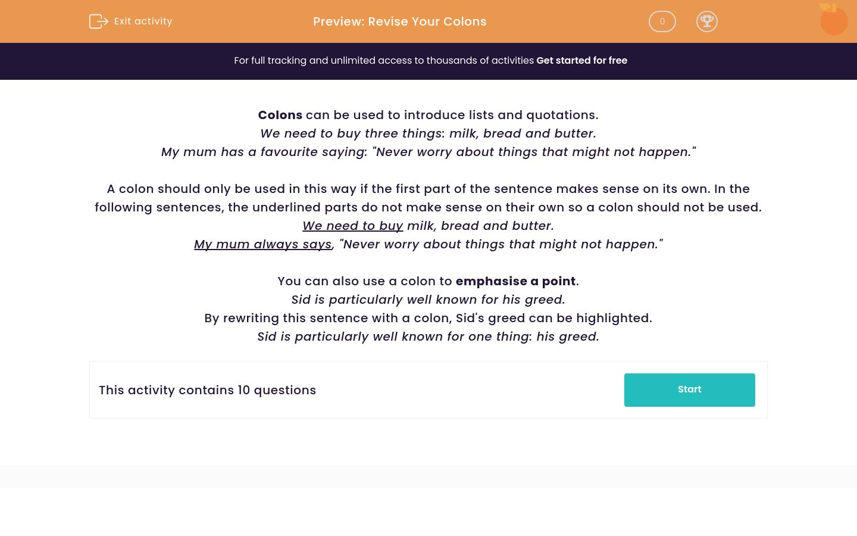Open the questions summary box

click(x=208, y=390)
